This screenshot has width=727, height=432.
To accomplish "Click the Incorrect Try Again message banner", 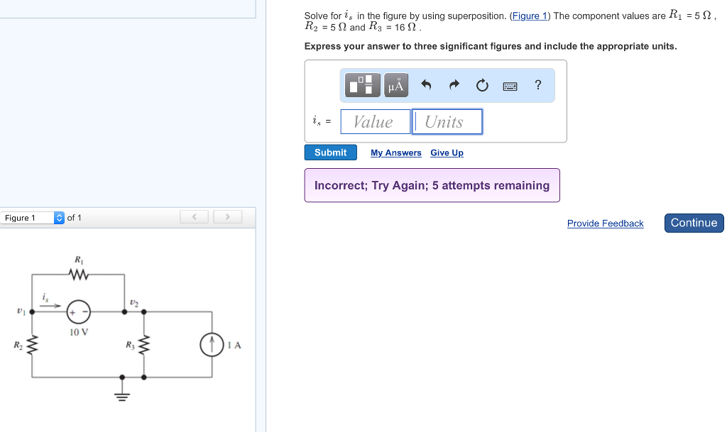I will (x=432, y=185).
